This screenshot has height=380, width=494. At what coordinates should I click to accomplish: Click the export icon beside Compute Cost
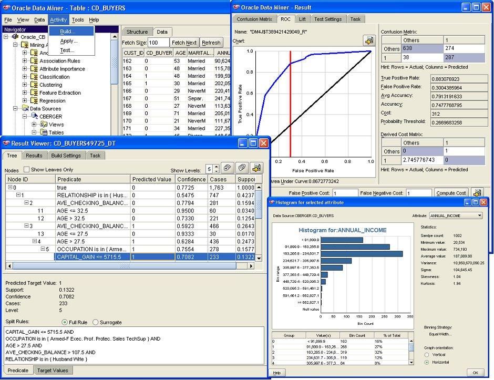[x=476, y=193]
